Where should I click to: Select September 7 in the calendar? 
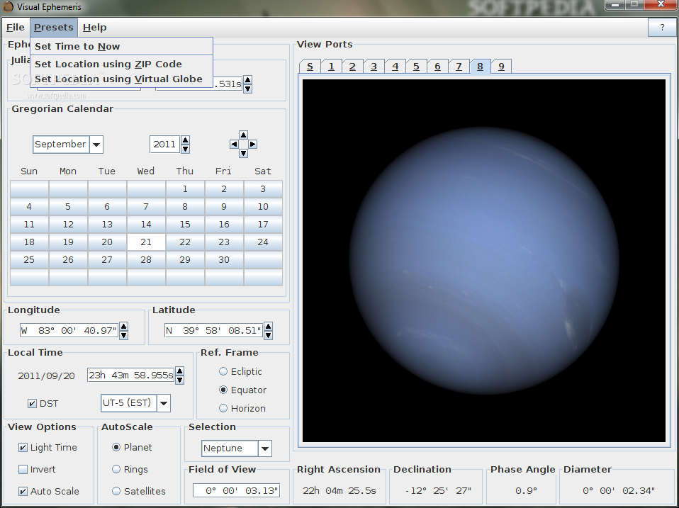pos(146,206)
